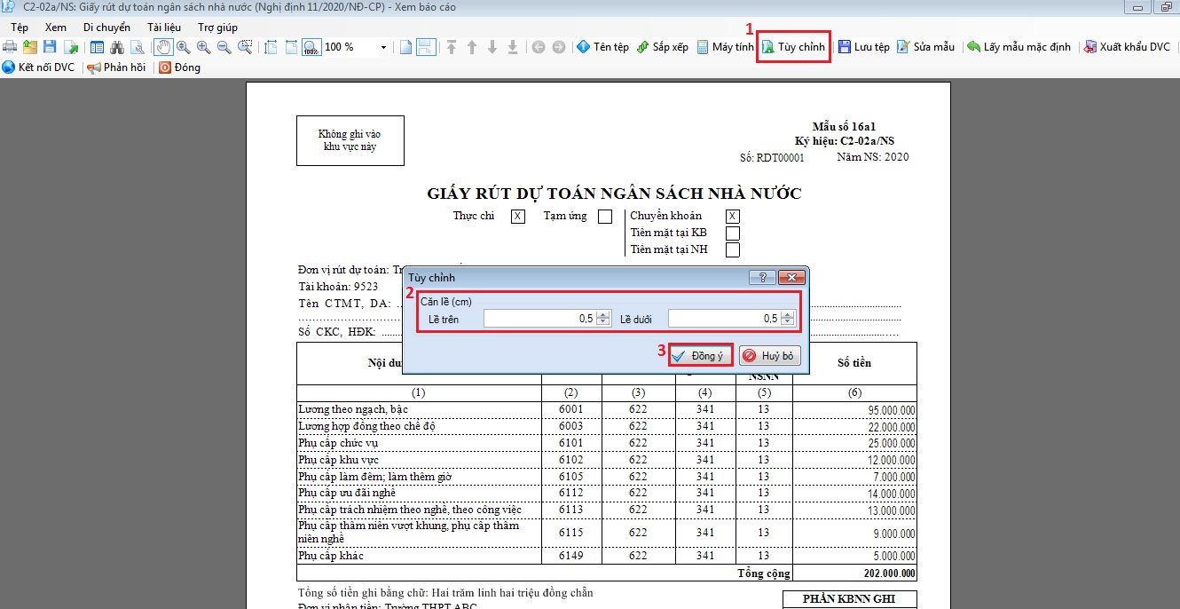1180x609 pixels.
Task: Click the help ? button in Tùy chỉnh dialog
Action: point(762,277)
